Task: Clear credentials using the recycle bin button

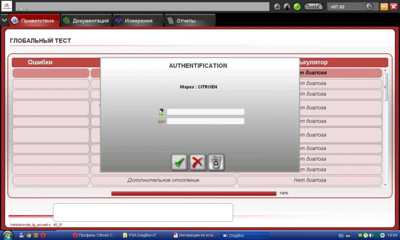Action: pyautogui.click(x=216, y=162)
